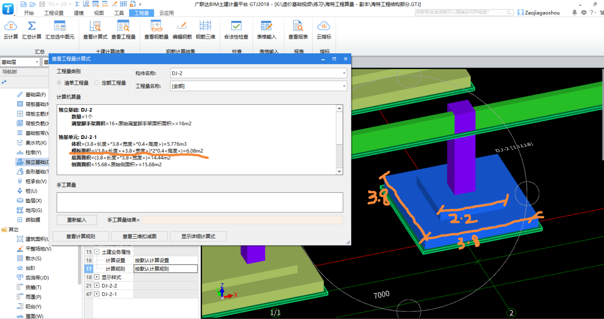Click the formula list scroll down arrow
The image size is (604, 319).
pos(339,172)
